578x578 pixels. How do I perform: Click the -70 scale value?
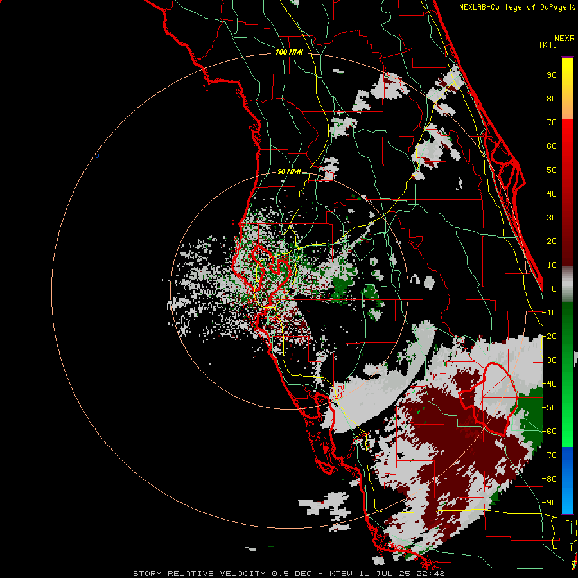point(549,455)
